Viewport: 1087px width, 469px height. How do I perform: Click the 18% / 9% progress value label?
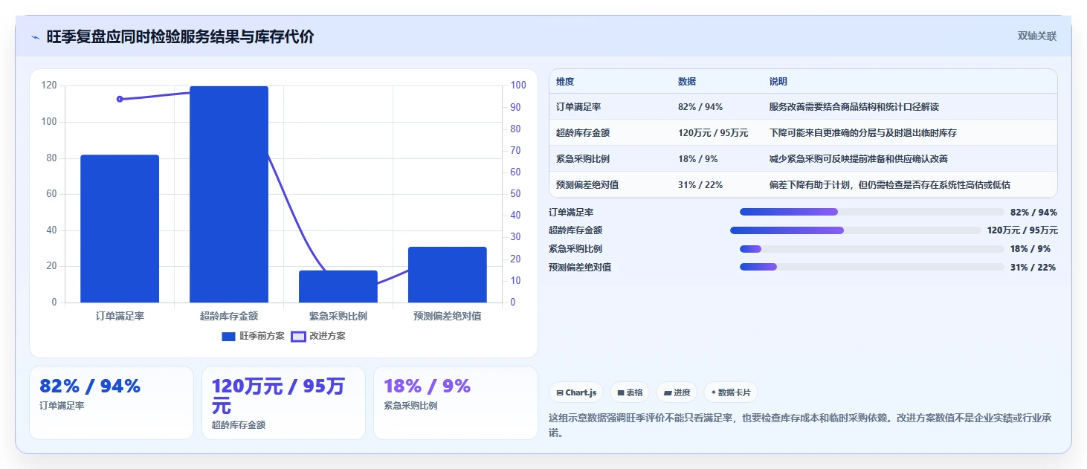pos(1030,249)
